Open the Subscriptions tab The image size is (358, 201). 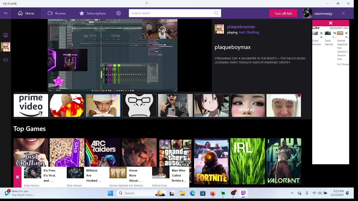(x=92, y=13)
